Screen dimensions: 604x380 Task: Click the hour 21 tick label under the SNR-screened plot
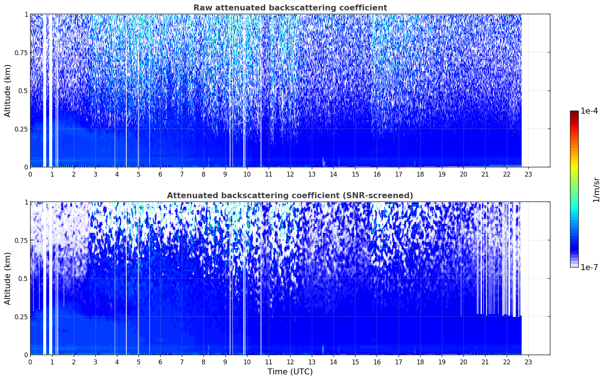pyautogui.click(x=485, y=362)
